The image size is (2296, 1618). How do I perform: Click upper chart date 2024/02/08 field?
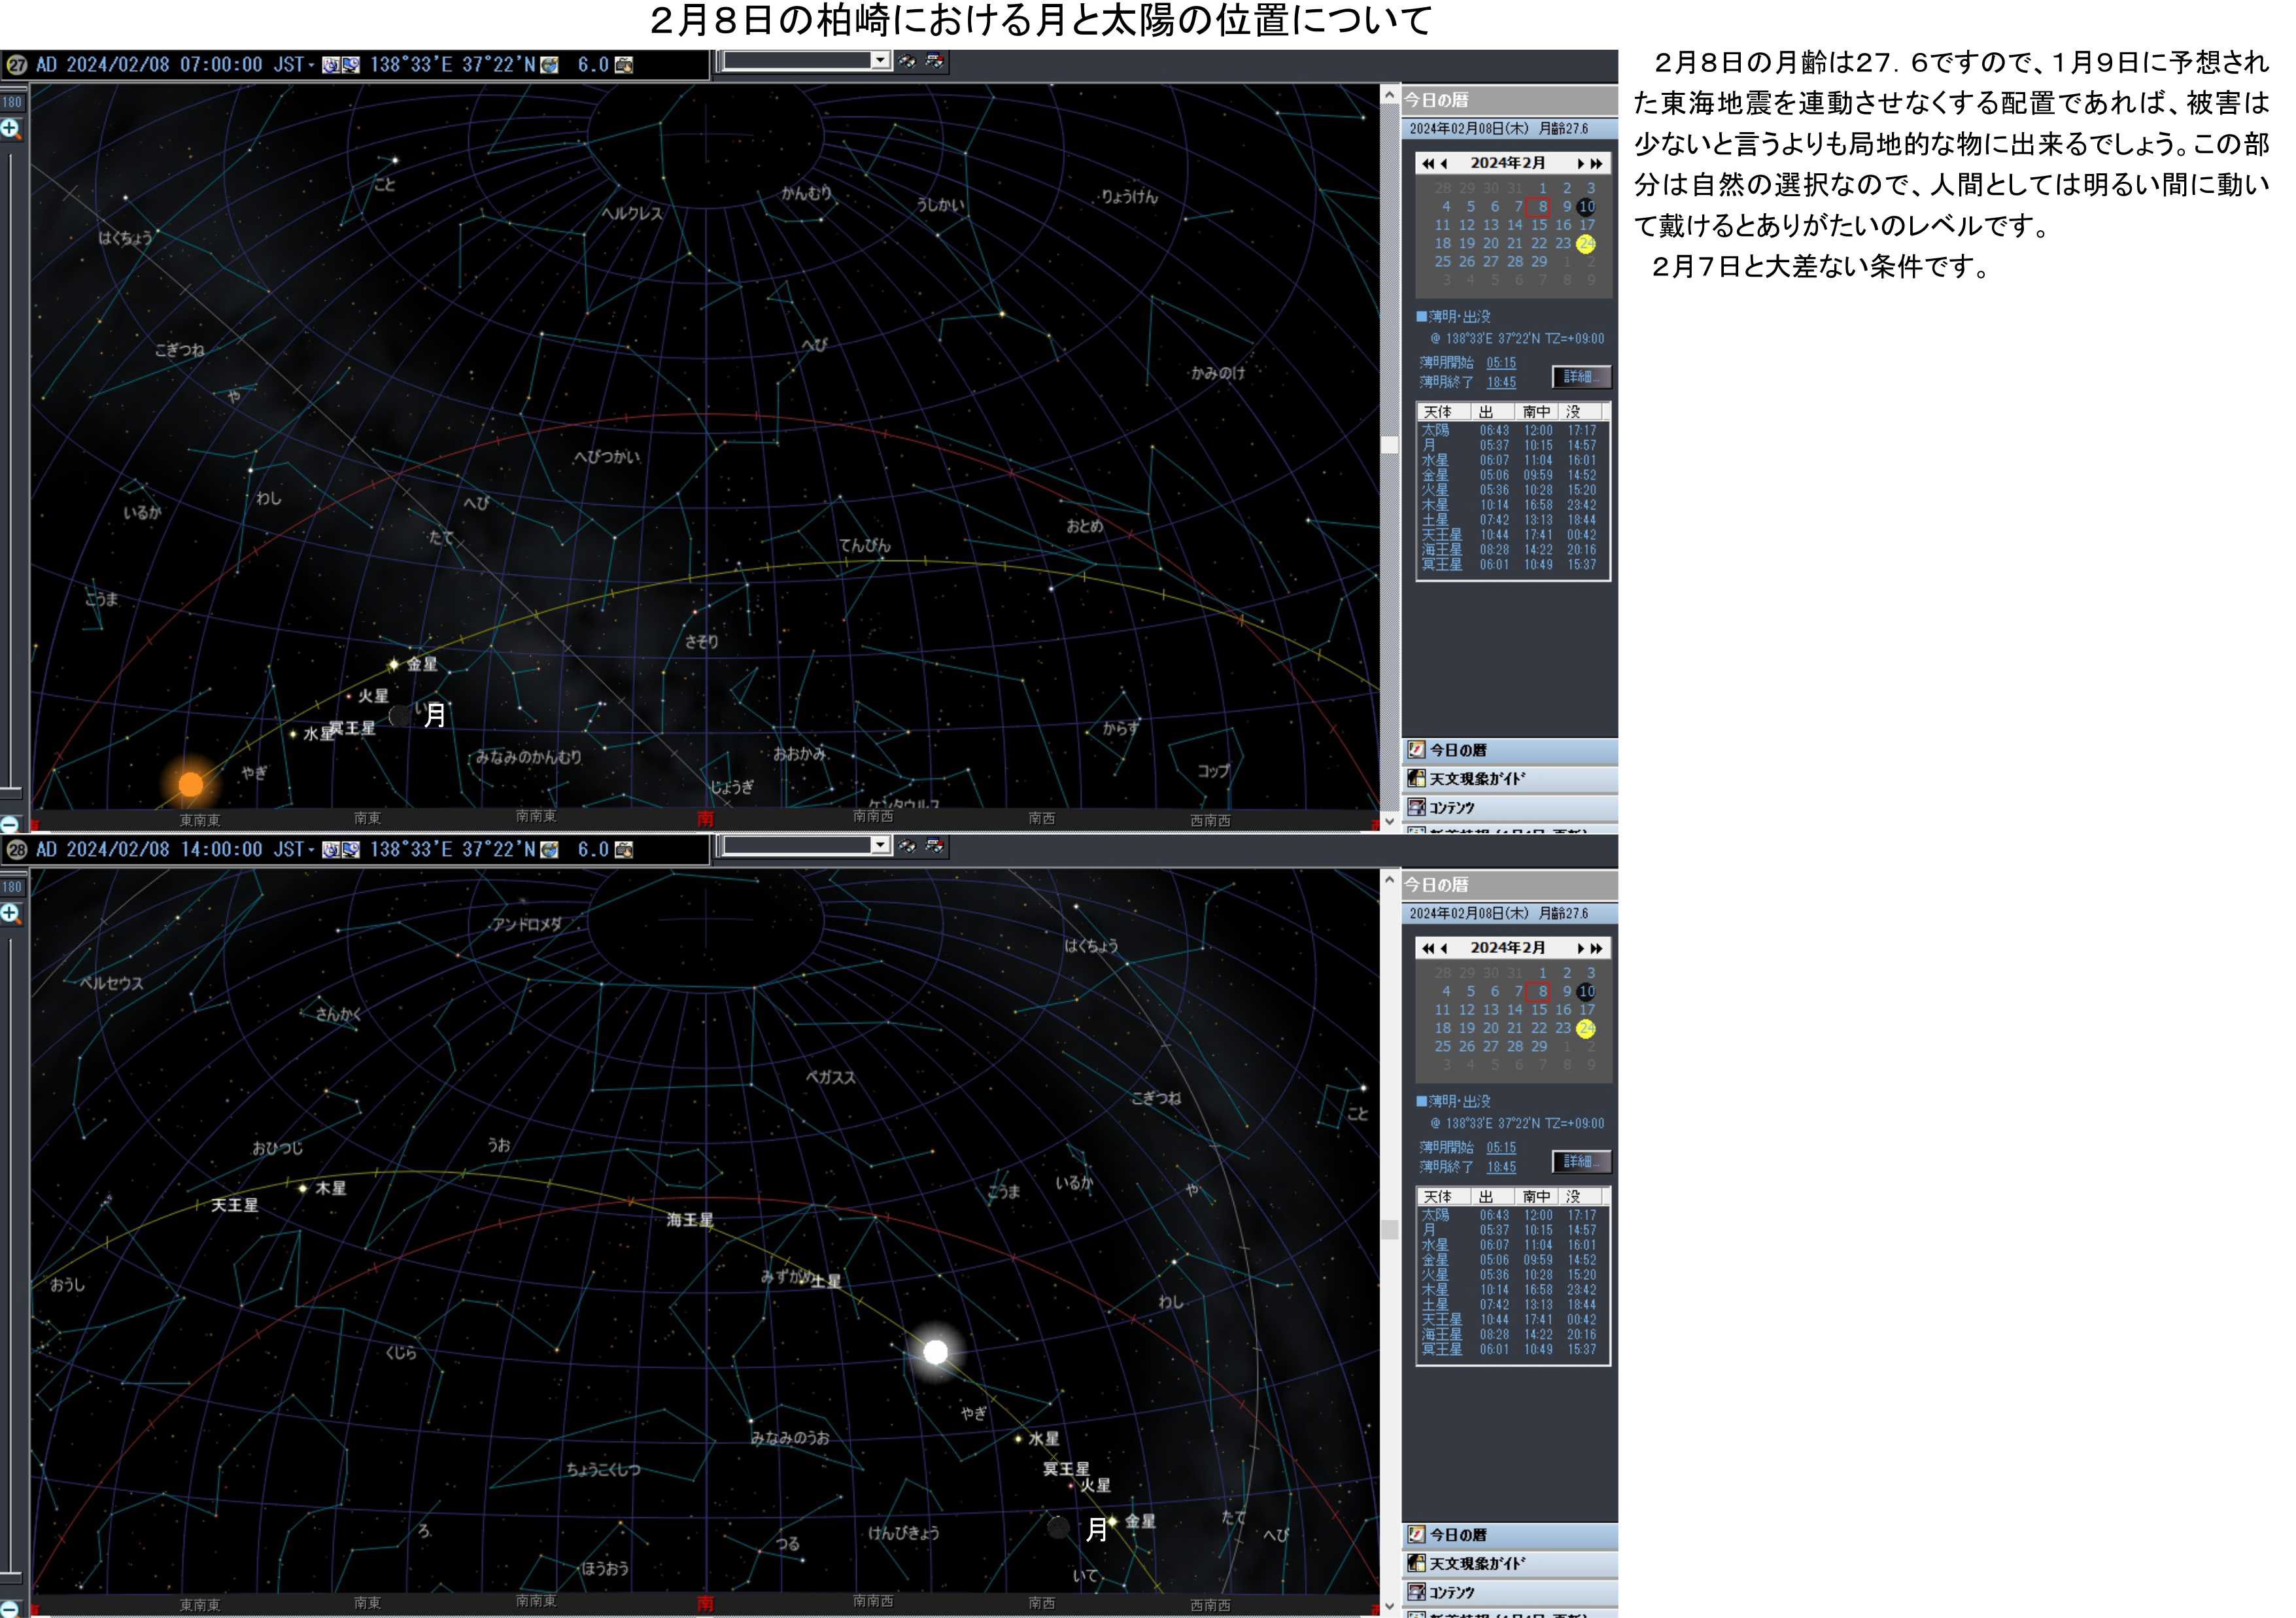pyautogui.click(x=118, y=65)
